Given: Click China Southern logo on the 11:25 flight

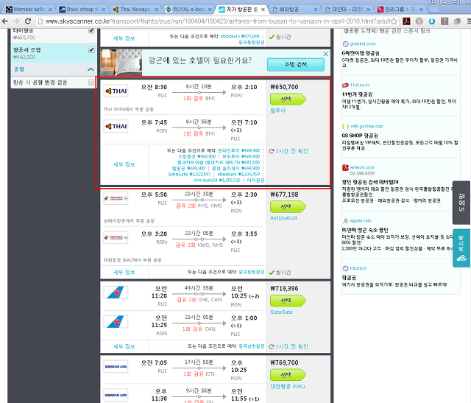Looking at the screenshot, I should (116, 321).
